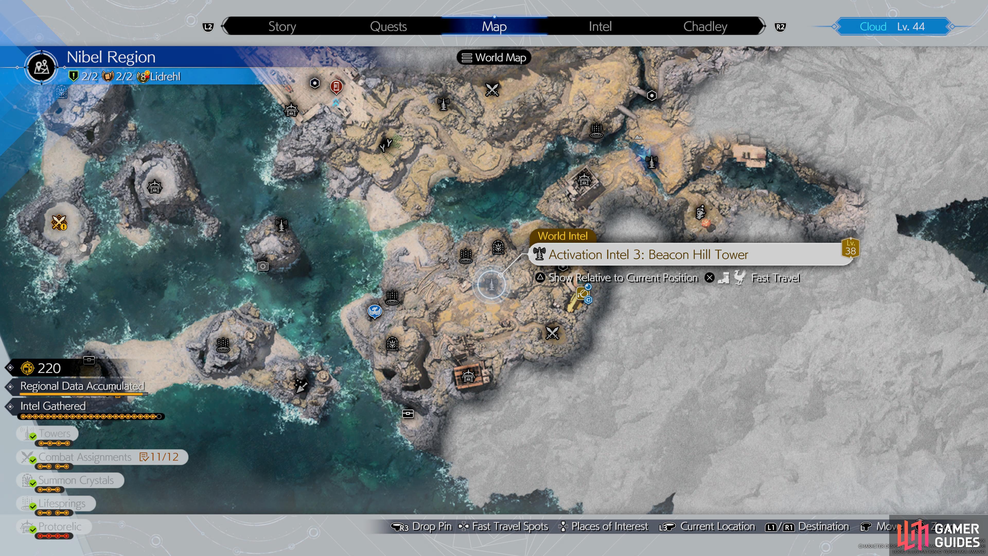Screen dimensions: 988x556
Task: Click the Nibel Region map emblem icon
Action: point(41,67)
